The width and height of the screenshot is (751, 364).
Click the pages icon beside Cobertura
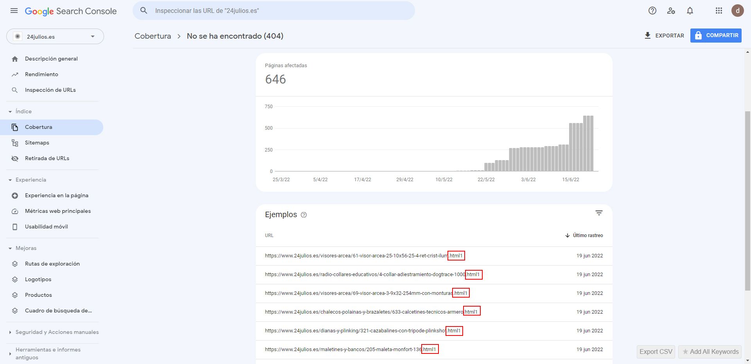click(x=15, y=127)
